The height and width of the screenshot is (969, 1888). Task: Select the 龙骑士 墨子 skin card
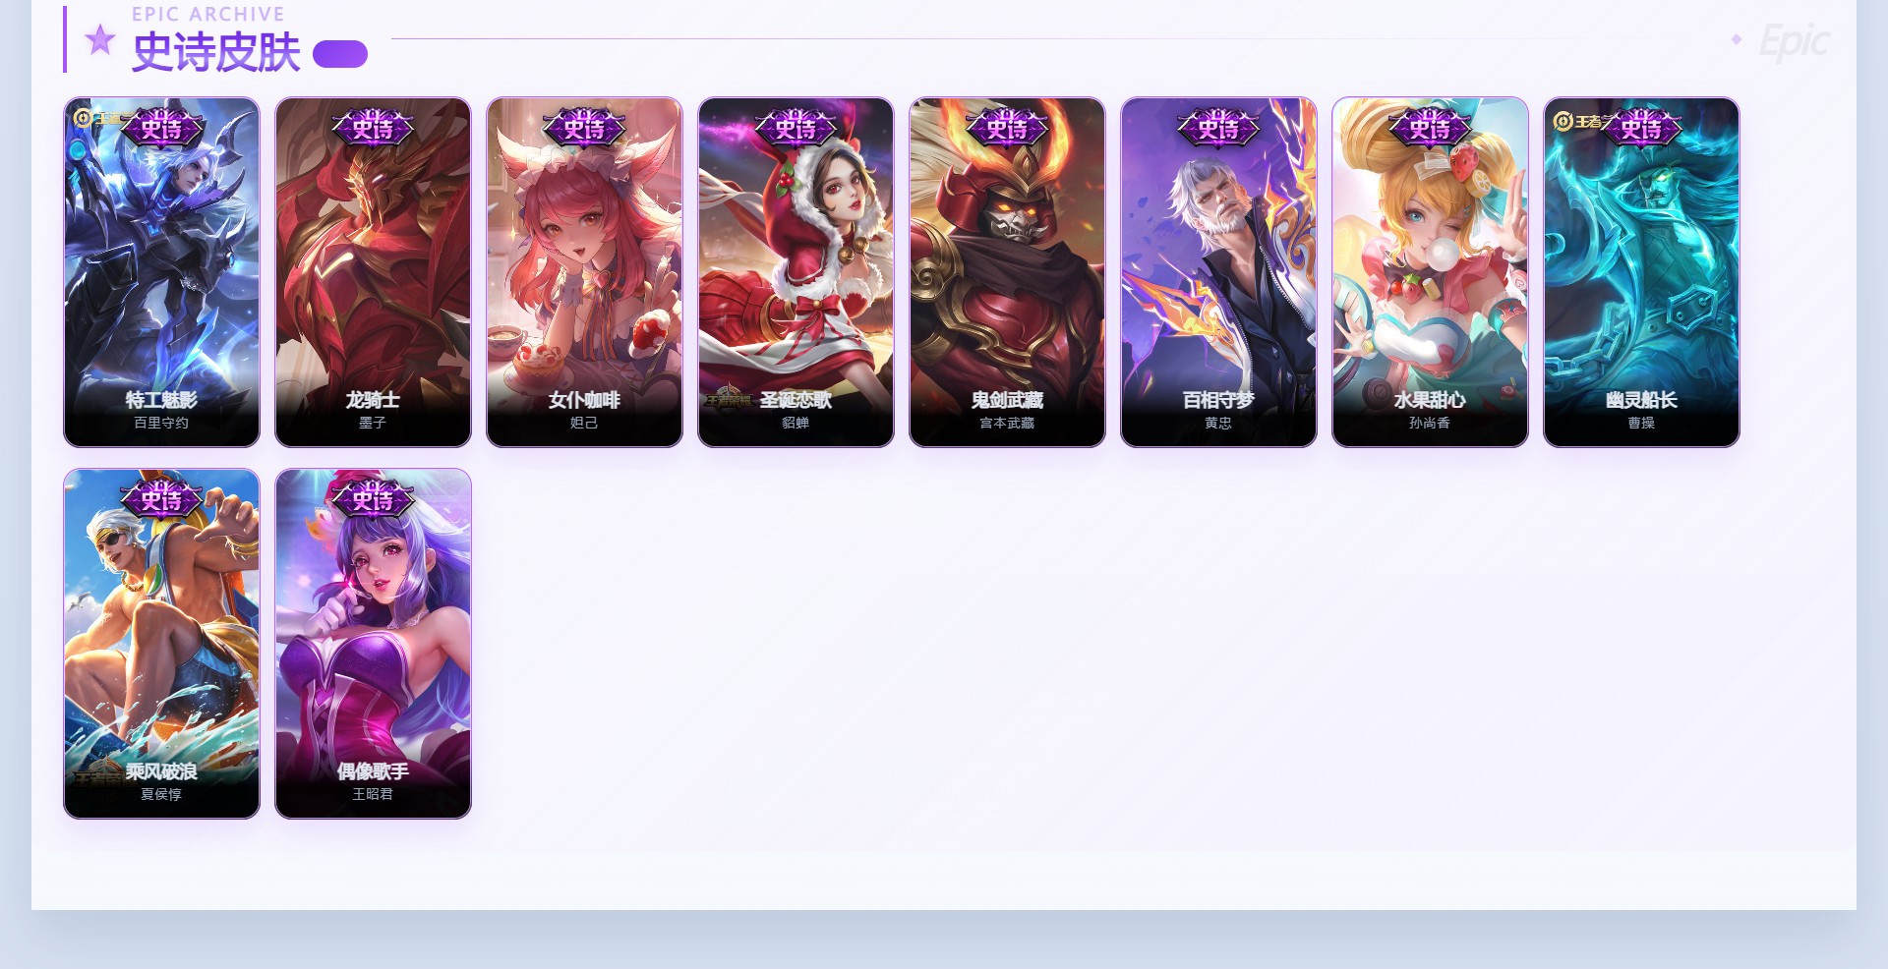click(x=373, y=272)
